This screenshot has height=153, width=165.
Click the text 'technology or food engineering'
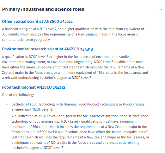[x=35, y=121]
